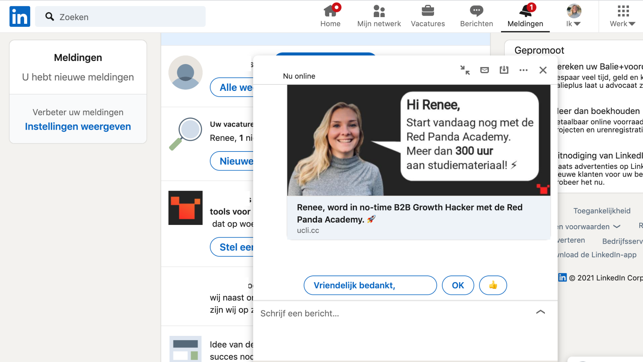This screenshot has height=362, width=643.
Task: Expand the Ik profile menu
Action: coord(574,24)
